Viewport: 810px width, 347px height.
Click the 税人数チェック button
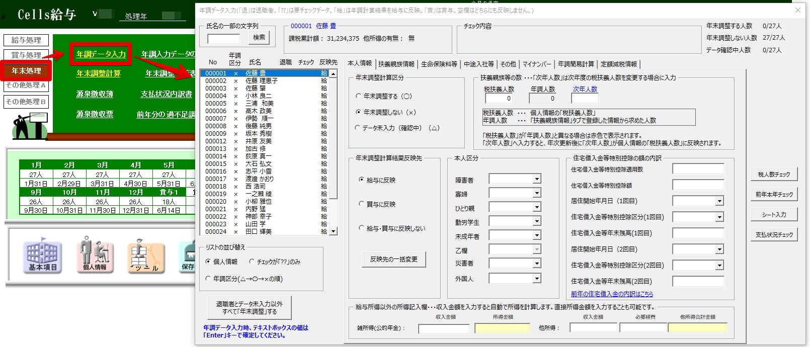(x=774, y=175)
